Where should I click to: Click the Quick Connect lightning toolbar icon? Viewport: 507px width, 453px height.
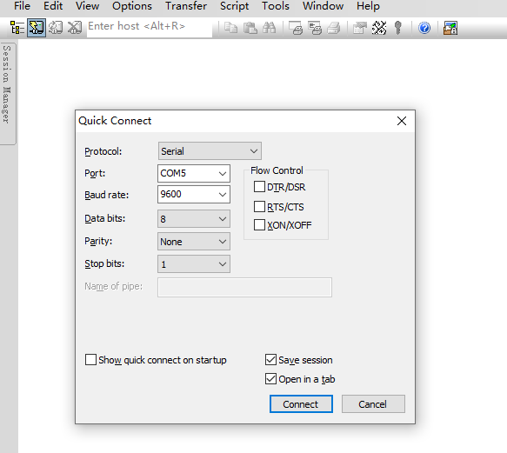[37, 28]
